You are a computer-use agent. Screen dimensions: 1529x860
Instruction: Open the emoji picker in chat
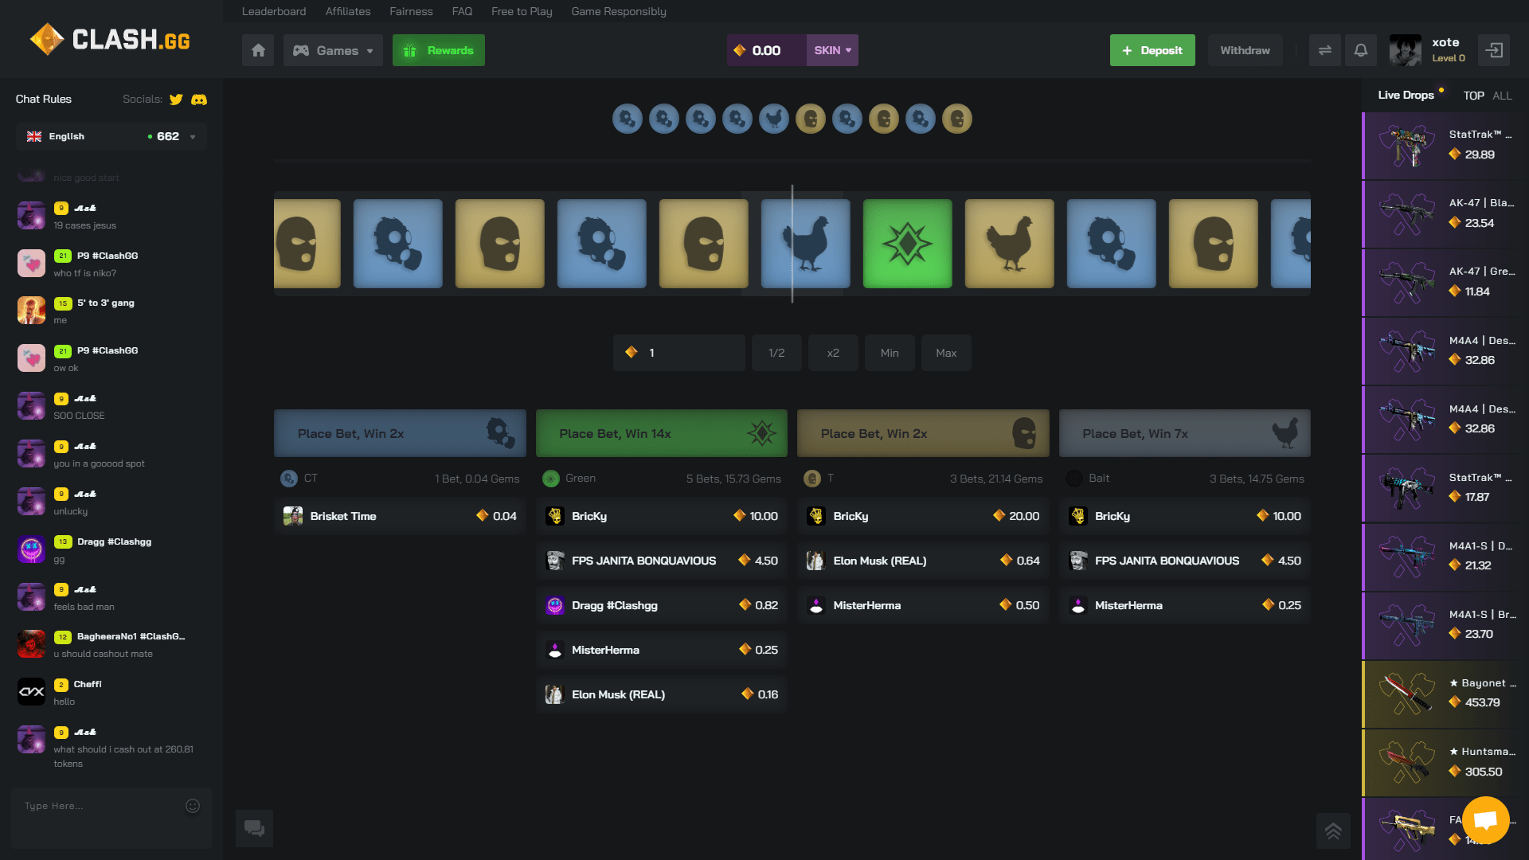click(x=193, y=806)
